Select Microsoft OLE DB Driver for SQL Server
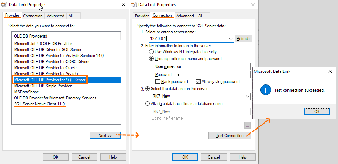 pos(48,49)
